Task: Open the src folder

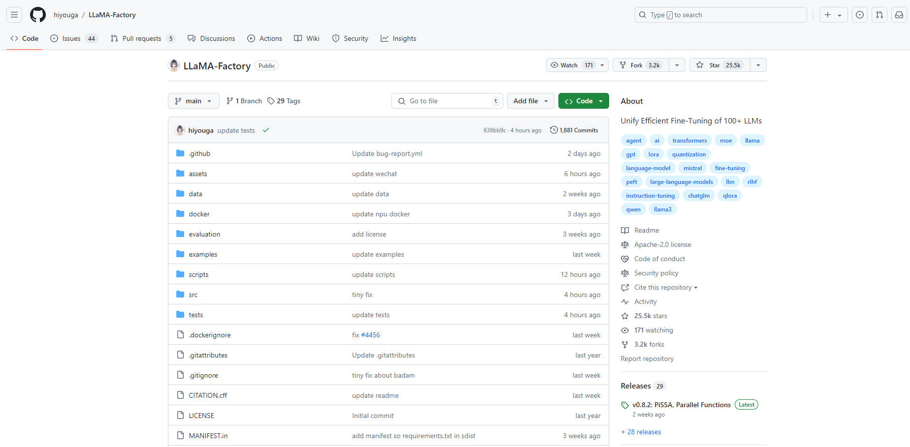Action: (x=193, y=295)
